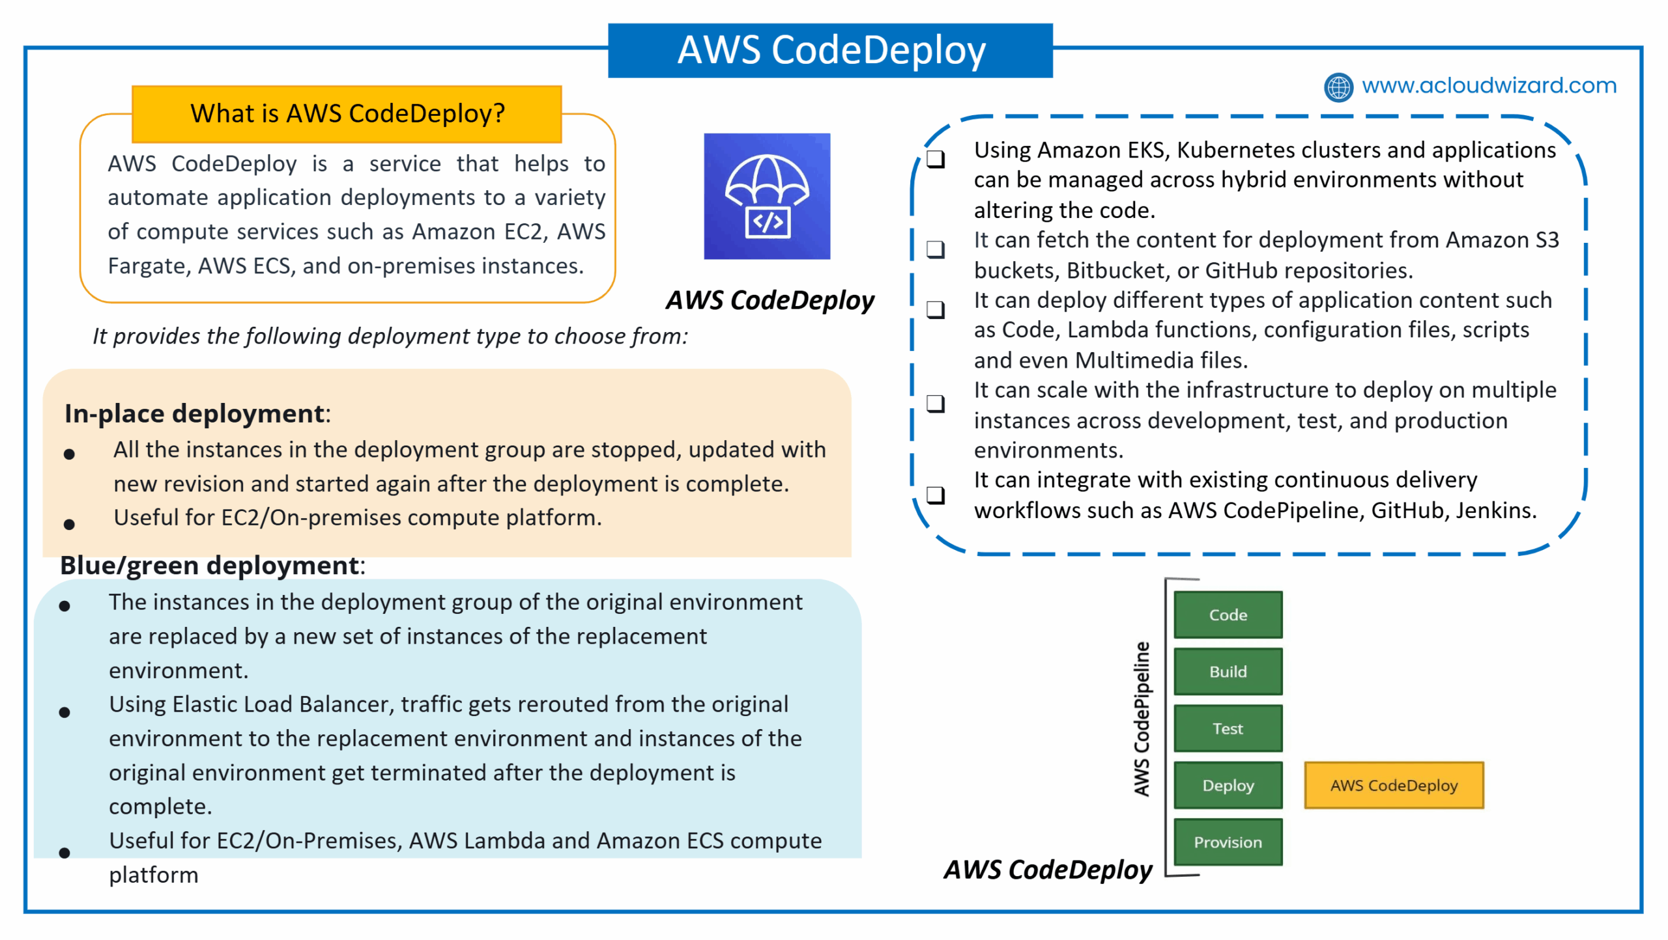Click the green Build pipeline stage box
Screen dimensions: 1668x940
[x=1228, y=671]
